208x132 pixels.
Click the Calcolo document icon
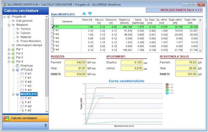(18, 33)
